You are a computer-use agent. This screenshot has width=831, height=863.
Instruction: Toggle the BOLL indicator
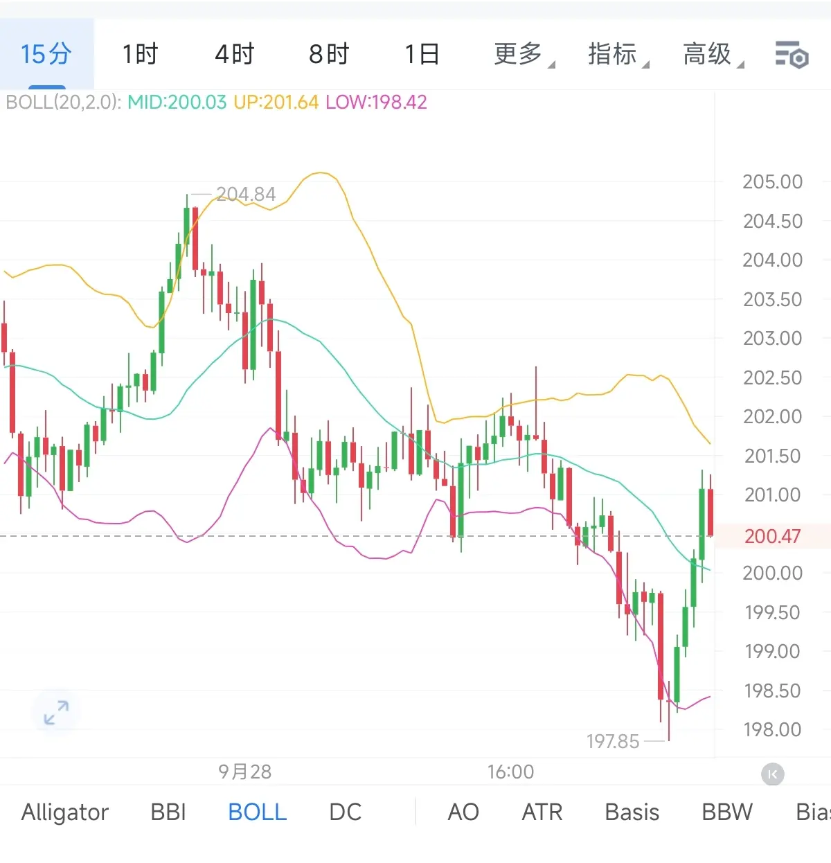[258, 812]
